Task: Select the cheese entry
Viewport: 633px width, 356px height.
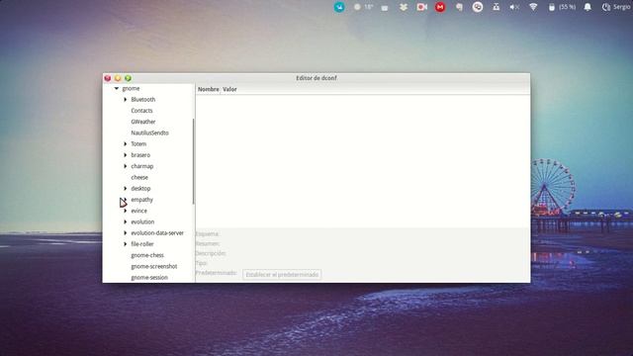Action: tap(139, 177)
